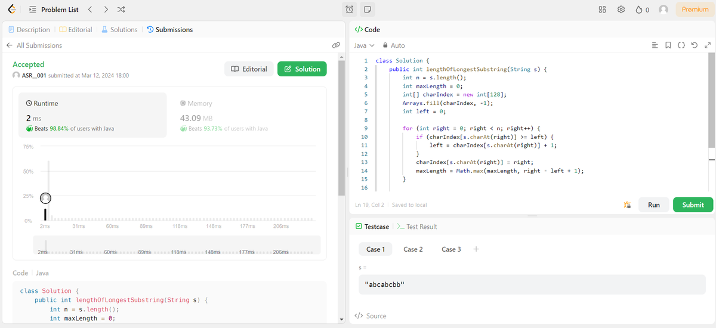The width and height of the screenshot is (716, 328).
Task: Expand editor to fullscreen icon
Action: 708,45
